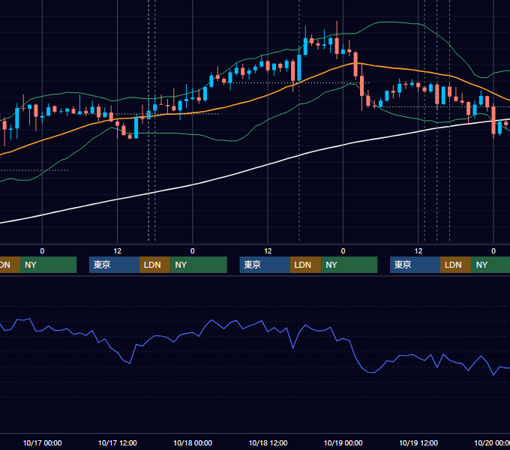Click the 10/17 00:00 date label
The width and height of the screenshot is (510, 450).
42,442
